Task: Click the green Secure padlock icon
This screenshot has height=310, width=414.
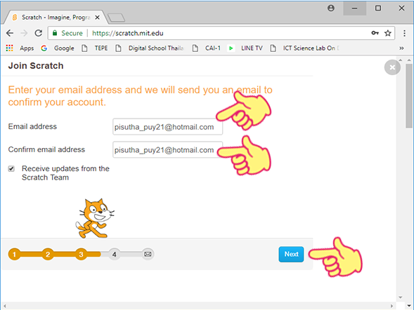Action: click(x=55, y=33)
